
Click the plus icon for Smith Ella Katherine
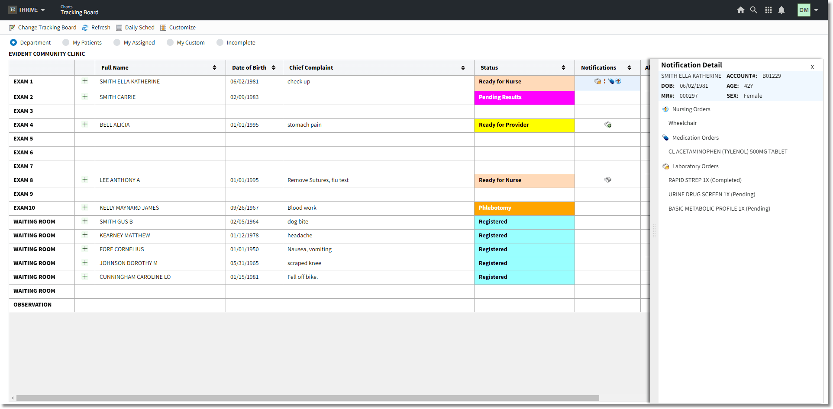click(x=85, y=81)
